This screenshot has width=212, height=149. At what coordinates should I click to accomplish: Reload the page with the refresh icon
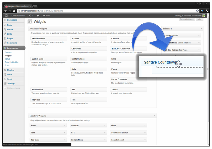(14, 11)
